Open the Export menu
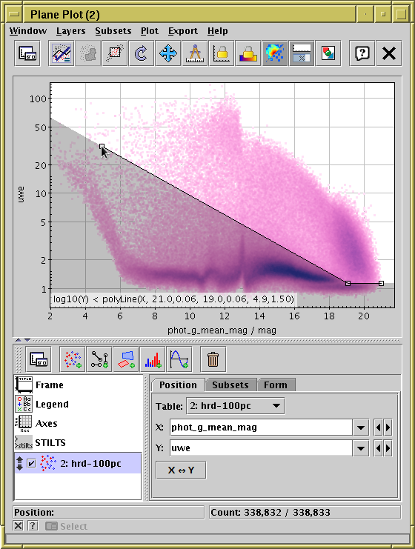The height and width of the screenshot is (549, 415). 183,31
